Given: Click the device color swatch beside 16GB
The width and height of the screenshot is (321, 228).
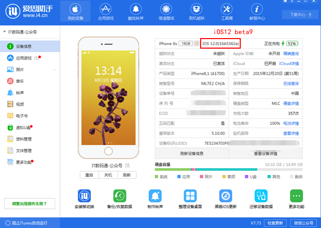Looking at the screenshot, I should (197, 44).
